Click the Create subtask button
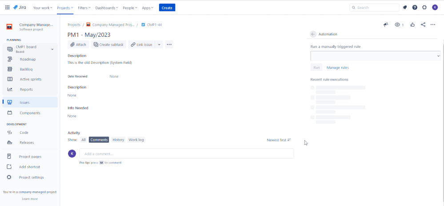The width and height of the screenshot is (444, 206). pyautogui.click(x=109, y=45)
